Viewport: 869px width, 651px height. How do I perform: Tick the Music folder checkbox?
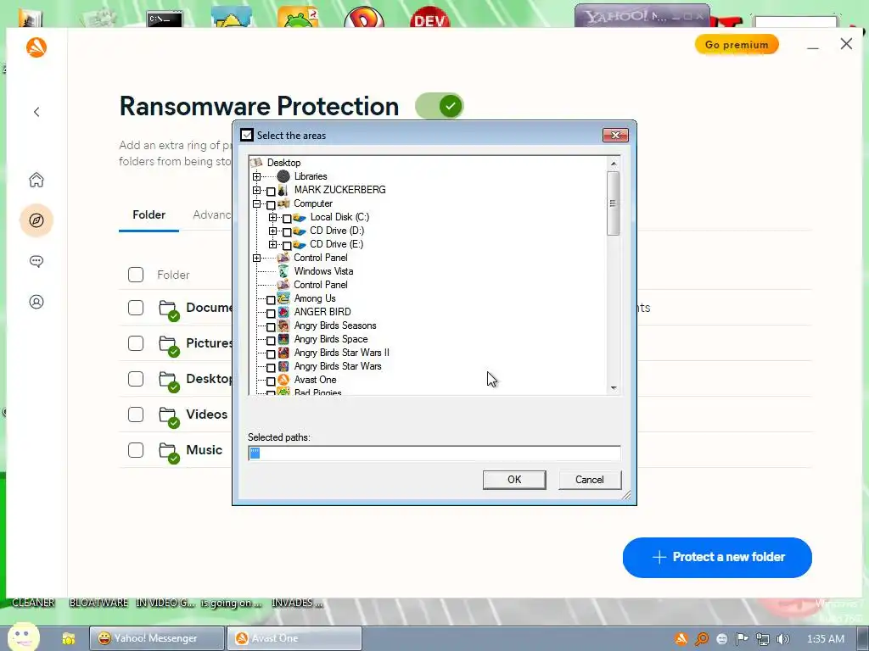coord(136,450)
